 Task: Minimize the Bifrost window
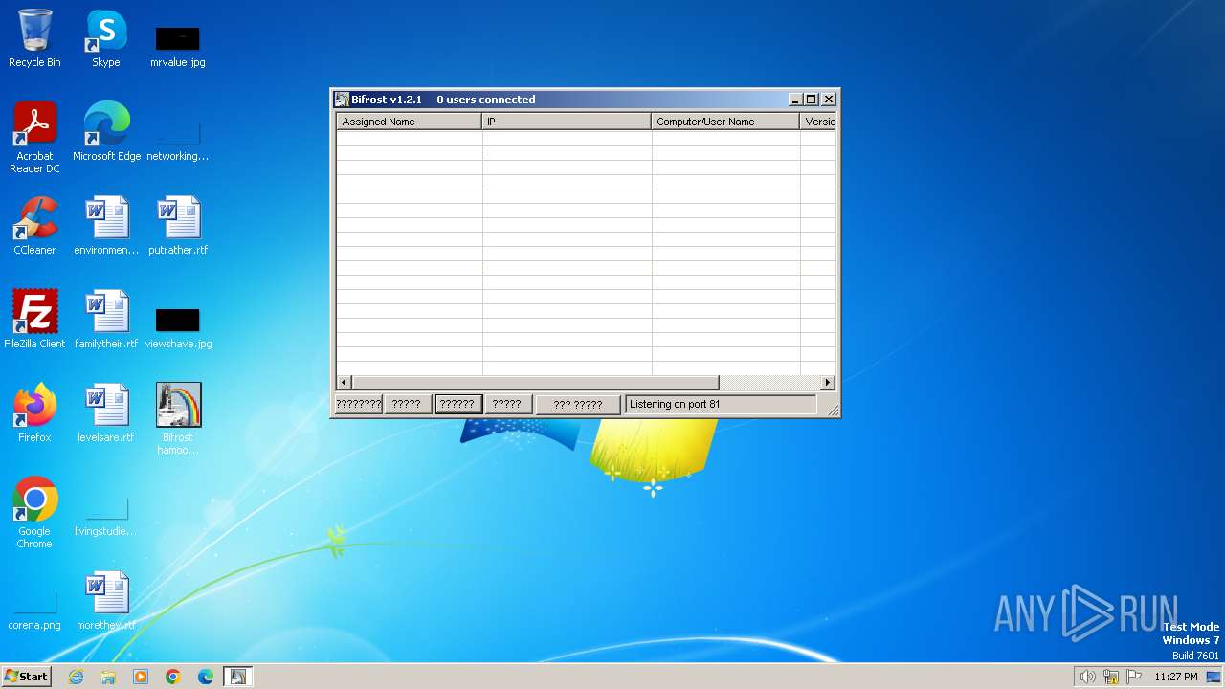pyautogui.click(x=795, y=100)
